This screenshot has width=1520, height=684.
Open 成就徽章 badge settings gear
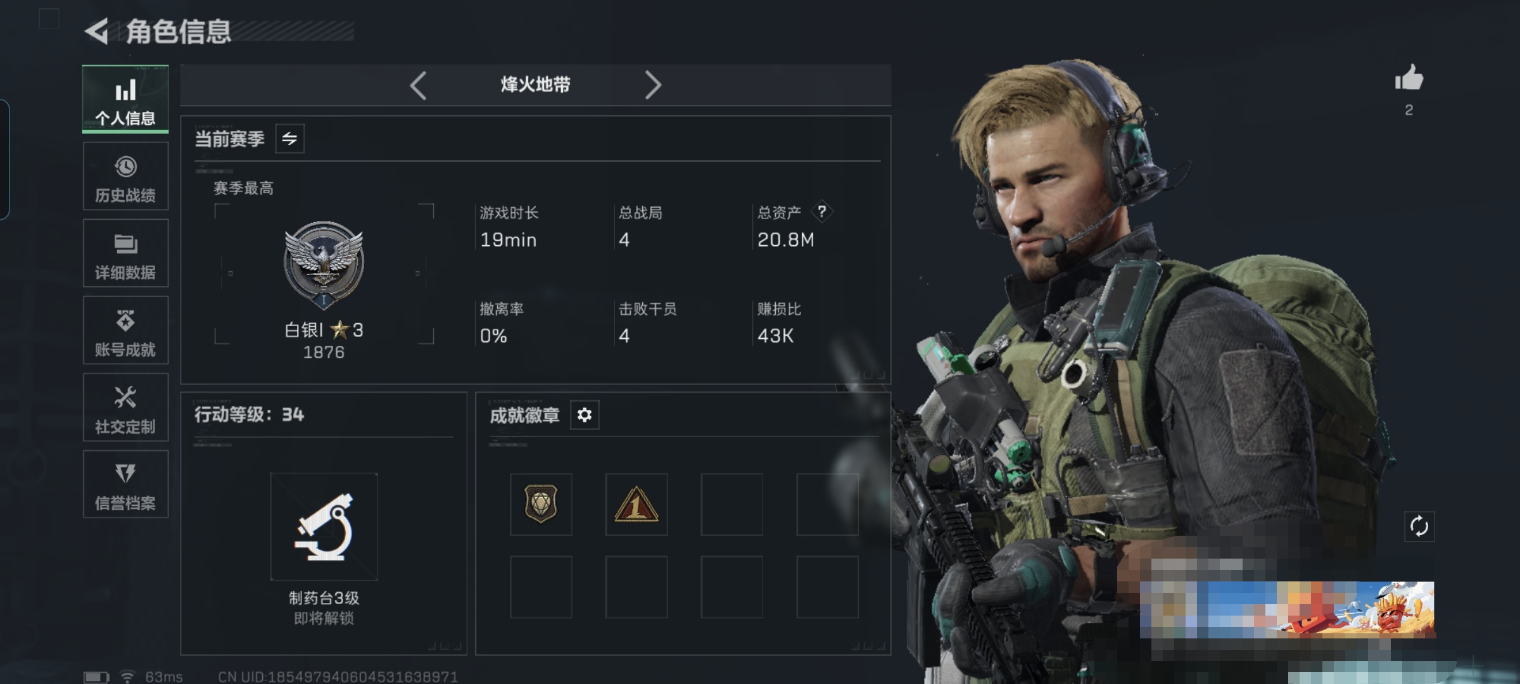[585, 415]
